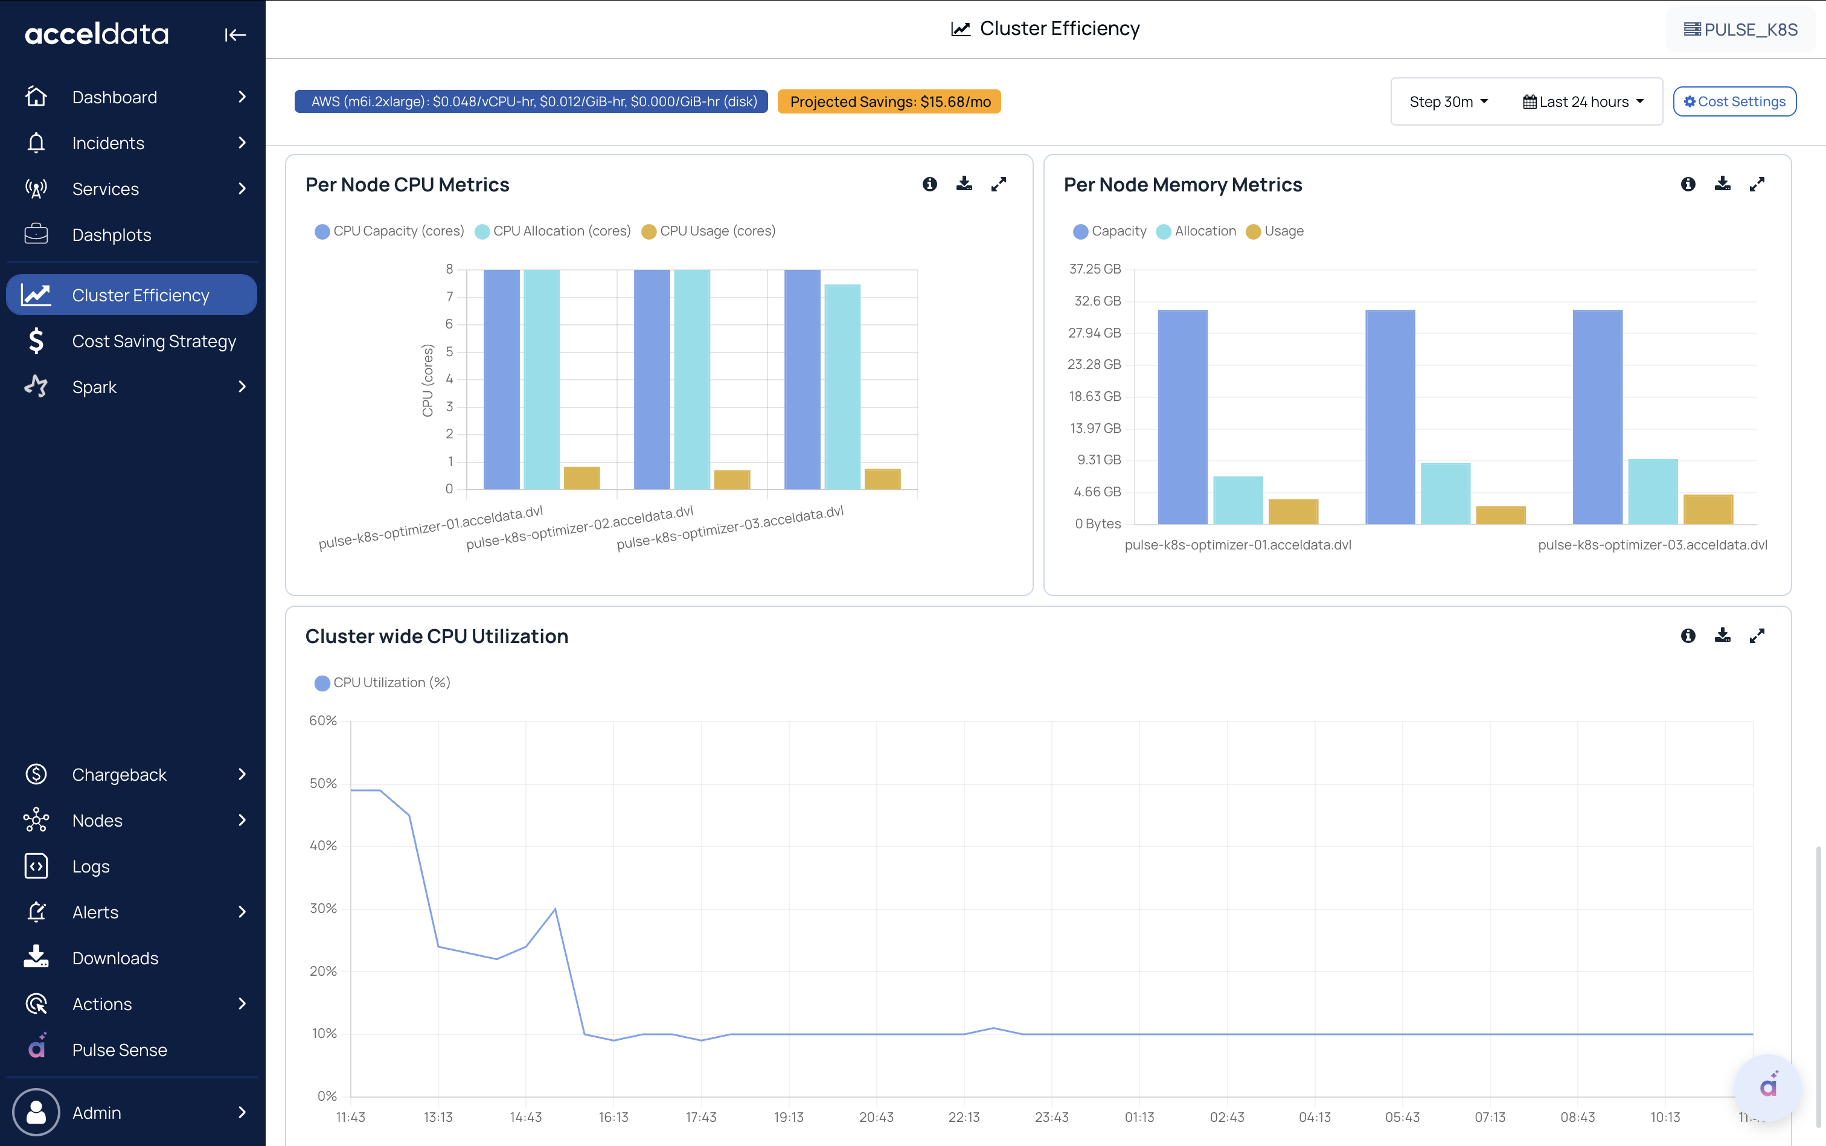The height and width of the screenshot is (1146, 1826).
Task: Toggle the memory Allocation legend series
Action: pos(1196,231)
